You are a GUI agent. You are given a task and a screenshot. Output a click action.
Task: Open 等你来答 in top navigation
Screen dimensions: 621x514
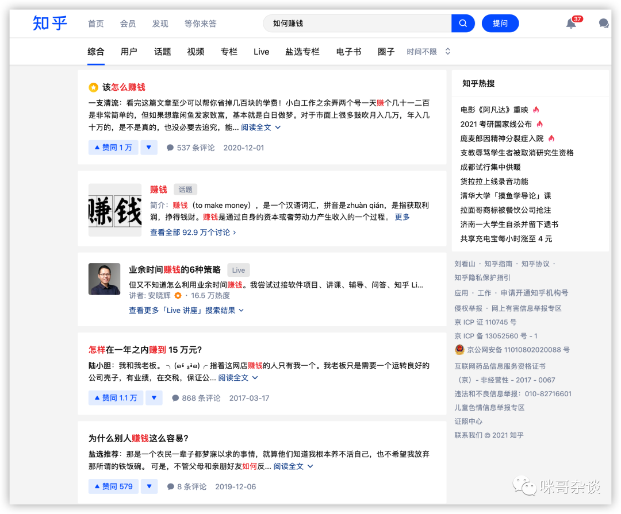coord(201,24)
